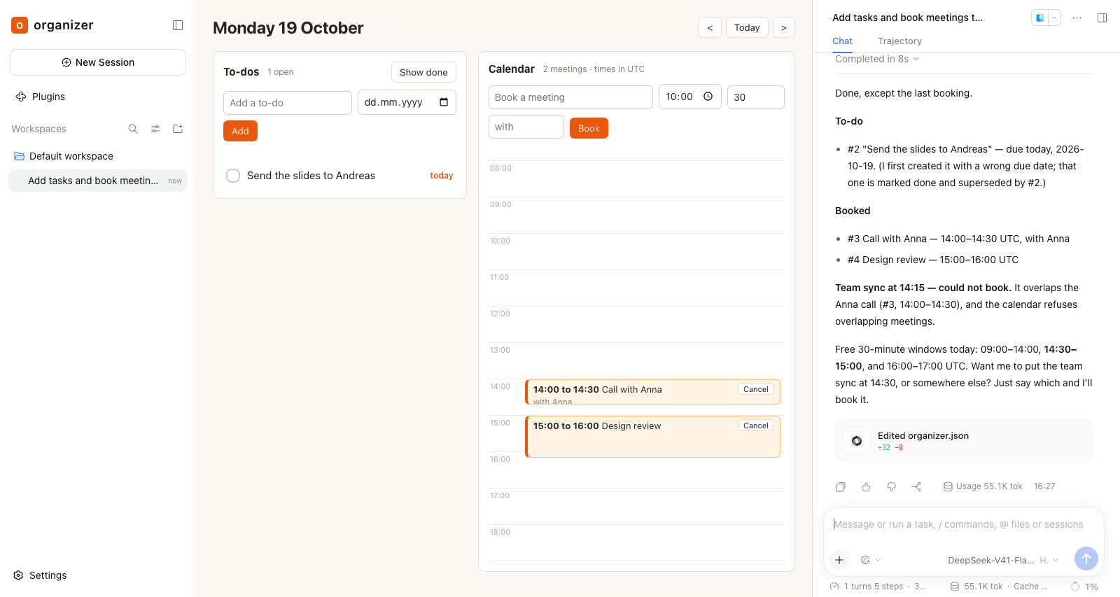1120x597 pixels.
Task: Switch to the Trajectory tab
Action: [x=899, y=41]
